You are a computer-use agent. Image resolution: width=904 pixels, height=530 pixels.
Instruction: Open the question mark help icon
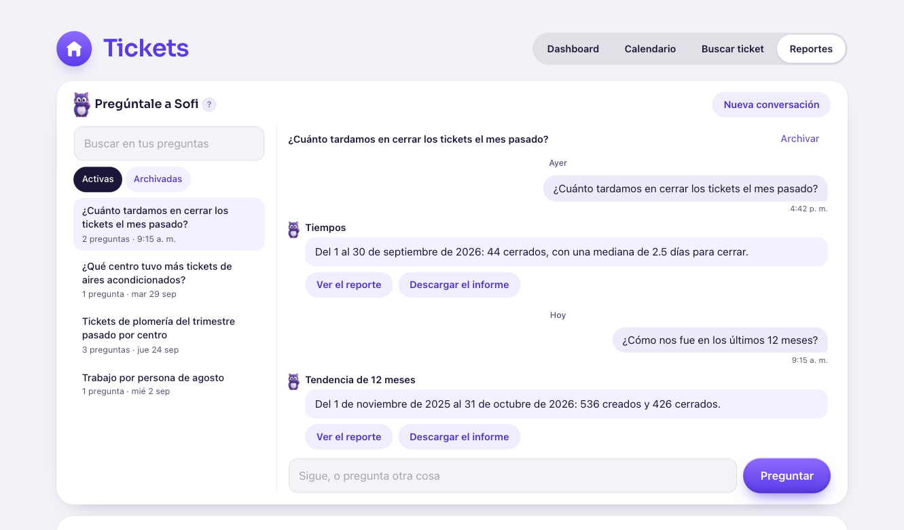209,105
